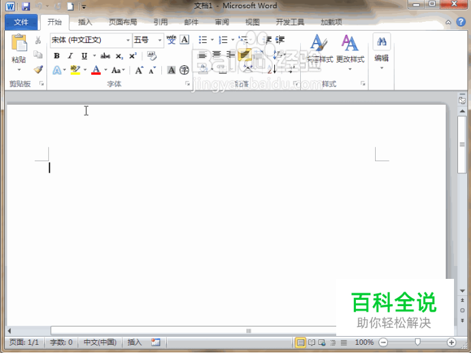471x353 pixels.
Task: Expand the numbering dropdown arrow
Action: point(233,39)
